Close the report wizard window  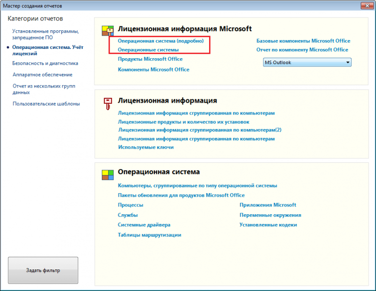pos(365,5)
